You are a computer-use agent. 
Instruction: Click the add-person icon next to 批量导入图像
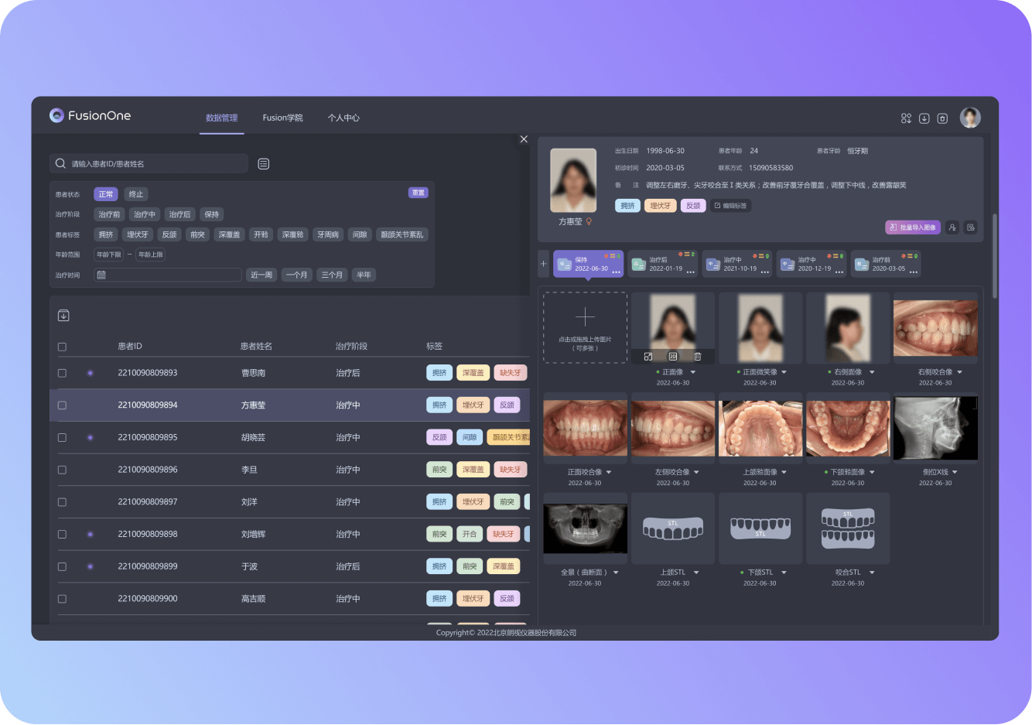tap(952, 227)
